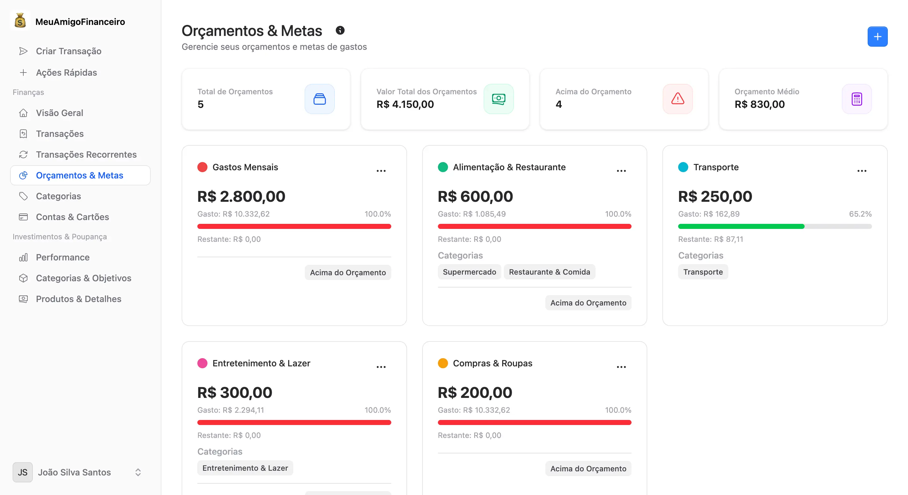Select the Criar Transação send icon

pyautogui.click(x=23, y=51)
